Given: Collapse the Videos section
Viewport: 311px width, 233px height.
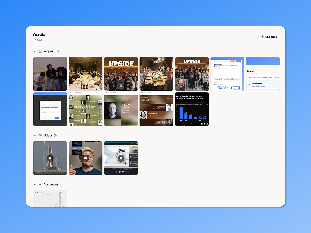Looking at the screenshot, I should click(35, 135).
